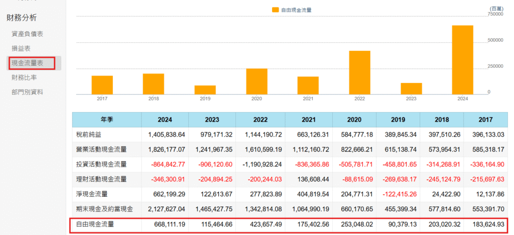Select the 2024 column header in table
The width and height of the screenshot is (514, 235).
[x=165, y=120]
